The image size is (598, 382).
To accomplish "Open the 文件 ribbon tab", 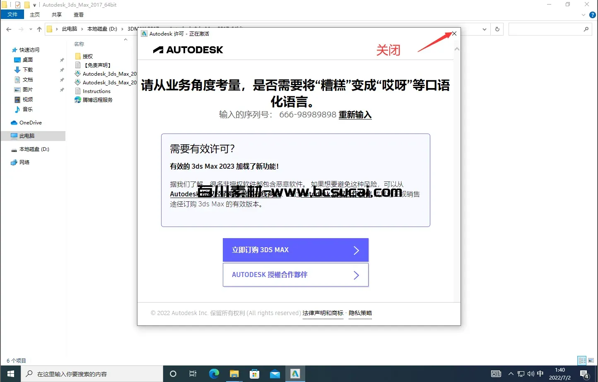I will (12, 14).
